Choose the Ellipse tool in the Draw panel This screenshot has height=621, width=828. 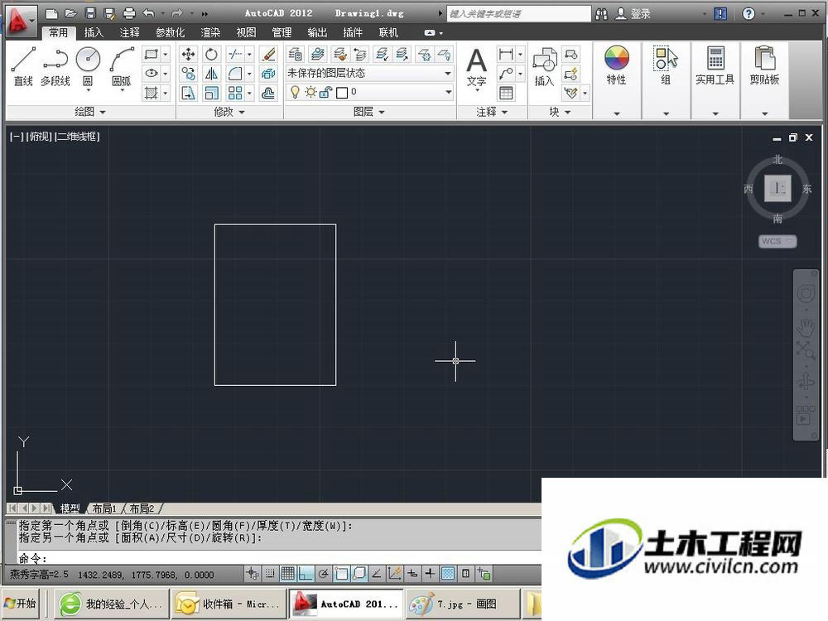(152, 74)
